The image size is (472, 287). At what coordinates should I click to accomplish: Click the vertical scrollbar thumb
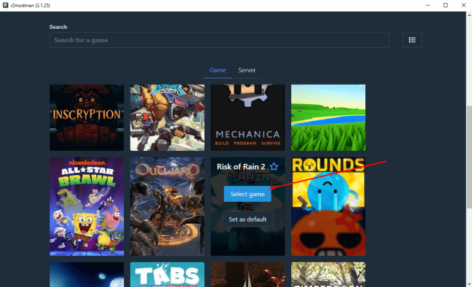469,156
